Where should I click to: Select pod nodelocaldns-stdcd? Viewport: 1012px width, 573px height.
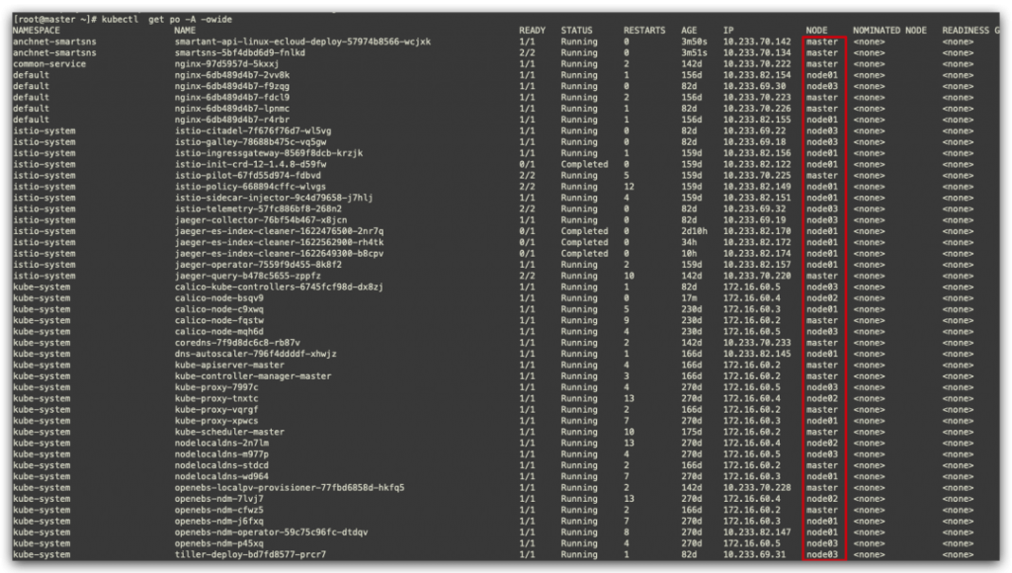tap(221, 465)
